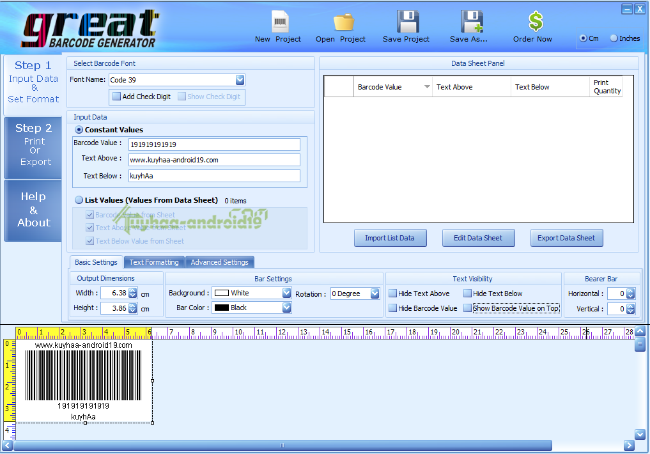Image resolution: width=650 pixels, height=454 pixels.
Task: Click the Barcode Value input field
Action: pyautogui.click(x=214, y=145)
